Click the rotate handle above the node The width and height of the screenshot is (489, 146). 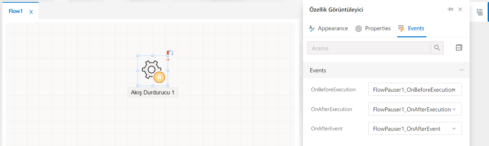click(171, 53)
